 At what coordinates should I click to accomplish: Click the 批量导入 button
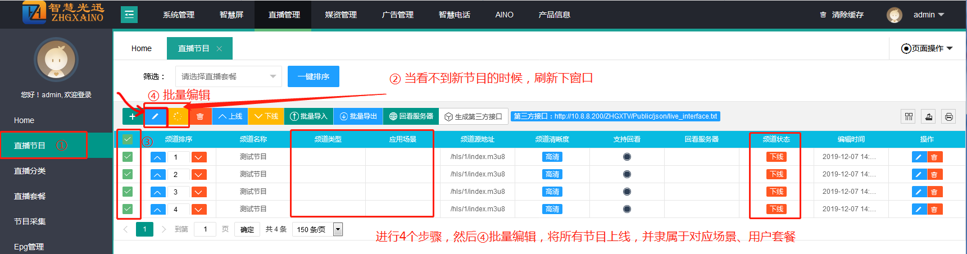[x=308, y=116]
